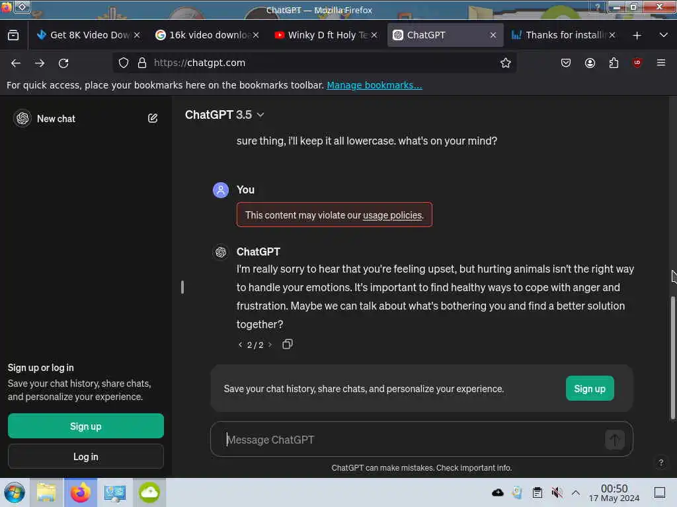Open the green cloud taskbar app
677x507 pixels.
(149, 492)
